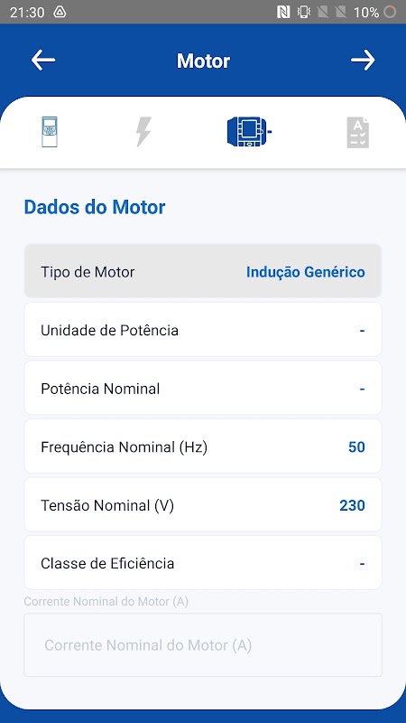Advance with the right arrow icon
This screenshot has height=723, width=406.
coord(363,61)
